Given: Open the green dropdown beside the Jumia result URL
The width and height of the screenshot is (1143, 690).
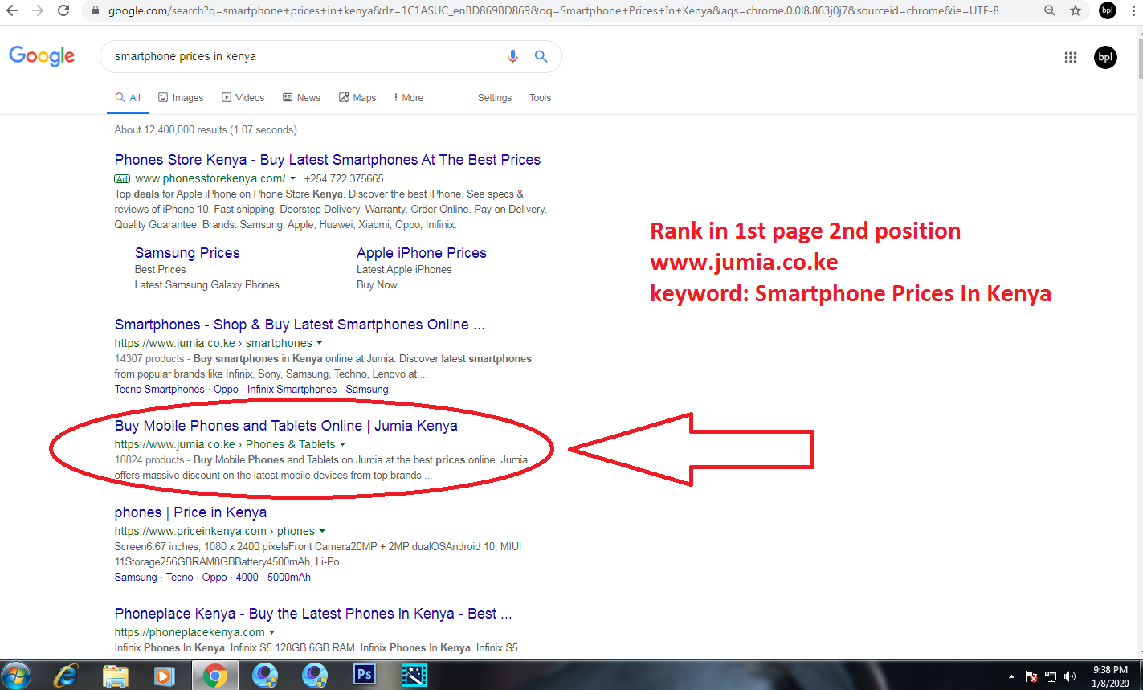Looking at the screenshot, I should coord(343,444).
